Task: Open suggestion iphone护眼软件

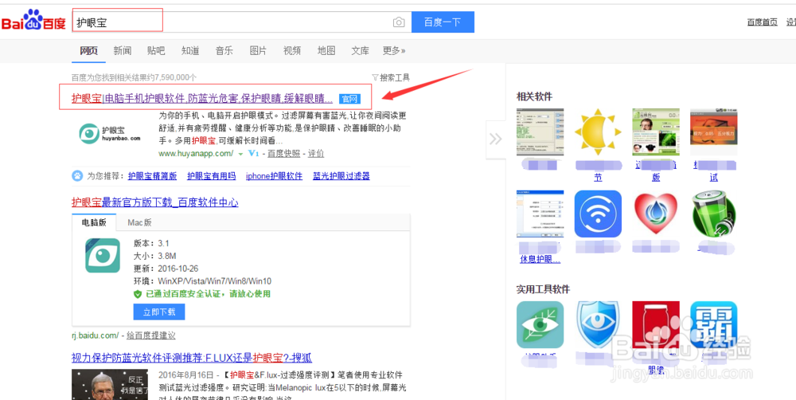Action: [x=274, y=176]
